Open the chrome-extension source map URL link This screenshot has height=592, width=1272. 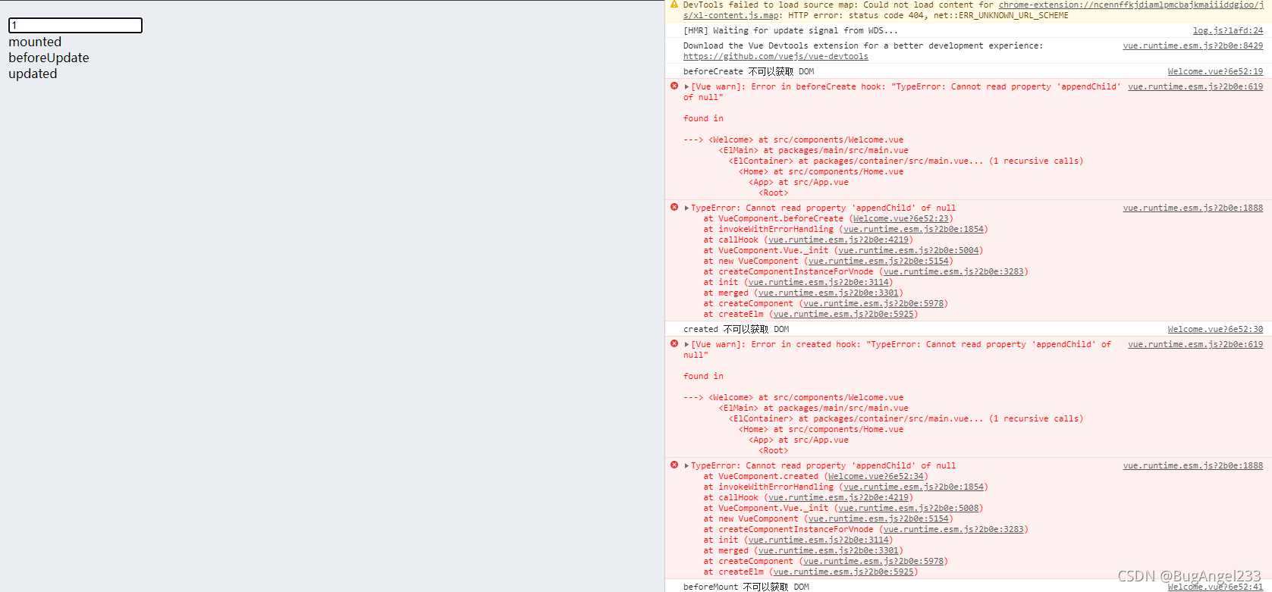tap(1131, 5)
